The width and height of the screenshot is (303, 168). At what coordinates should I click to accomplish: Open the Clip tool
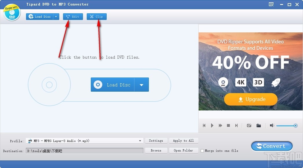point(97,16)
